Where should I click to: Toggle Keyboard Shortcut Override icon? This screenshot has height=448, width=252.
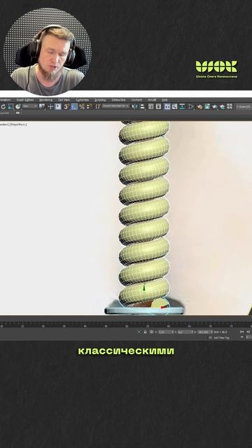(x=58, y=106)
